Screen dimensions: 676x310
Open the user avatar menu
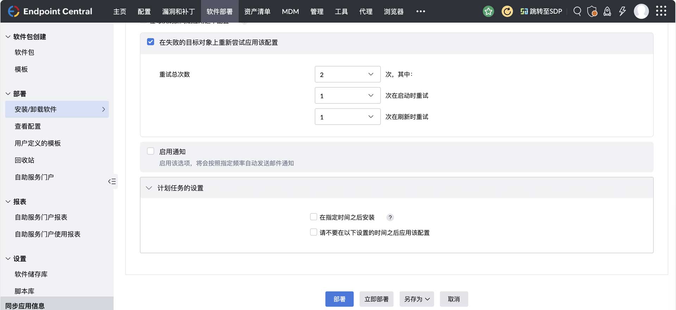coord(641,11)
